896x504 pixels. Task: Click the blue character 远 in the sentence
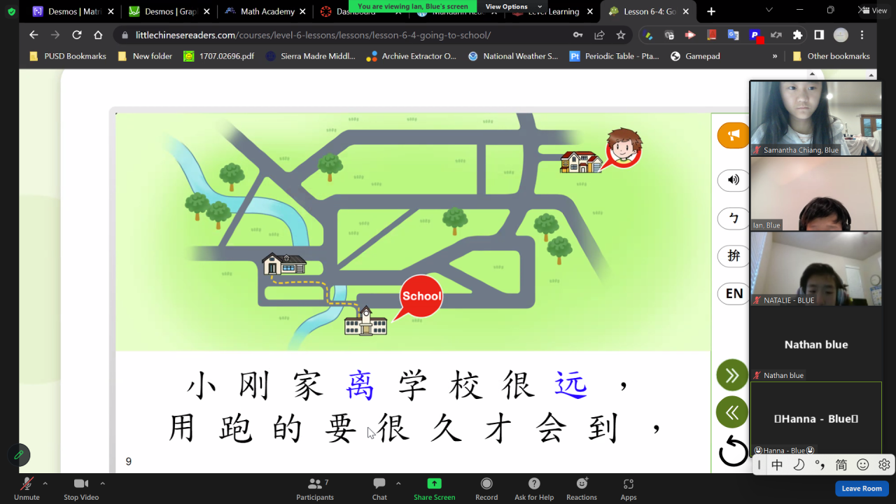coord(571,386)
